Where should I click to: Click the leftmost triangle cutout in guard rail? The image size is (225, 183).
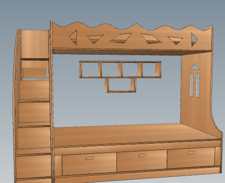(73, 38)
